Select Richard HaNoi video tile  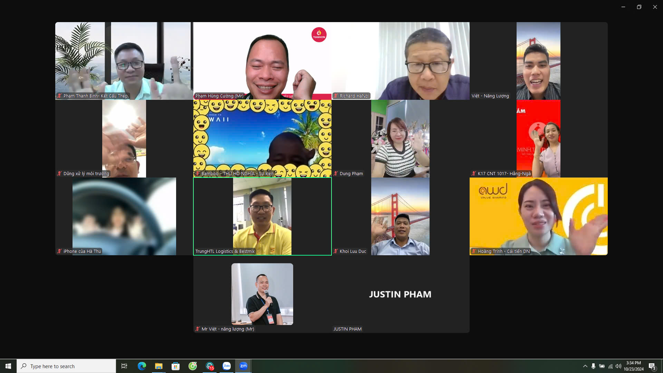pyautogui.click(x=400, y=61)
